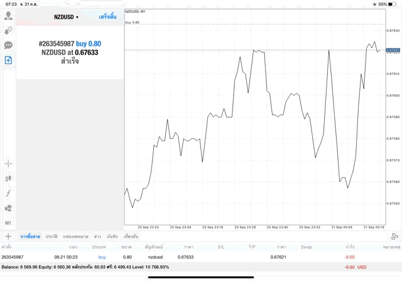Select the open price 0.67633 cell
Screen dimensions: 402x281
[x=186, y=257]
